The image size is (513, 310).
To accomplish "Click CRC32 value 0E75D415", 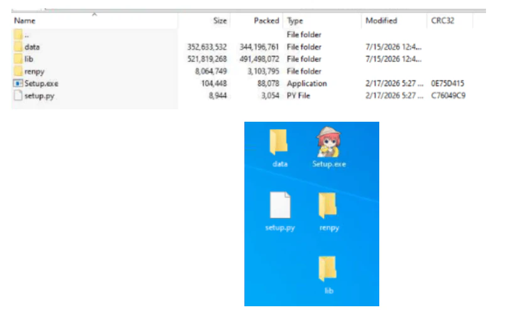I will (x=447, y=83).
